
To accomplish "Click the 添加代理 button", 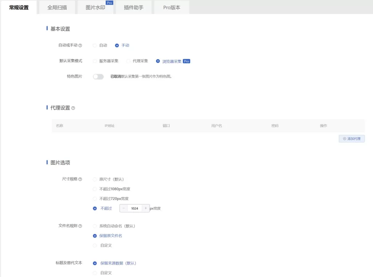I will [x=352, y=139].
